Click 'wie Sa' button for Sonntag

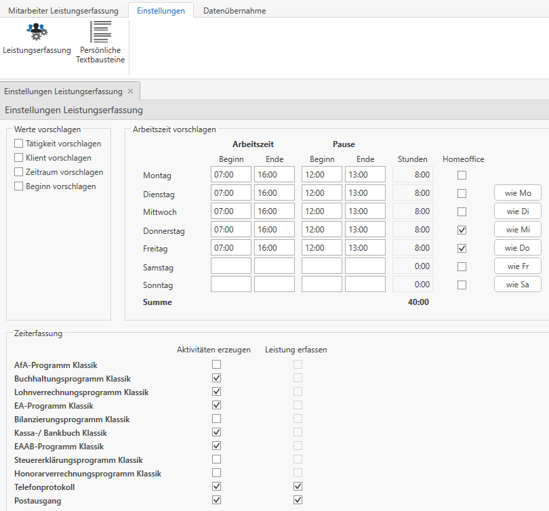pyautogui.click(x=517, y=285)
